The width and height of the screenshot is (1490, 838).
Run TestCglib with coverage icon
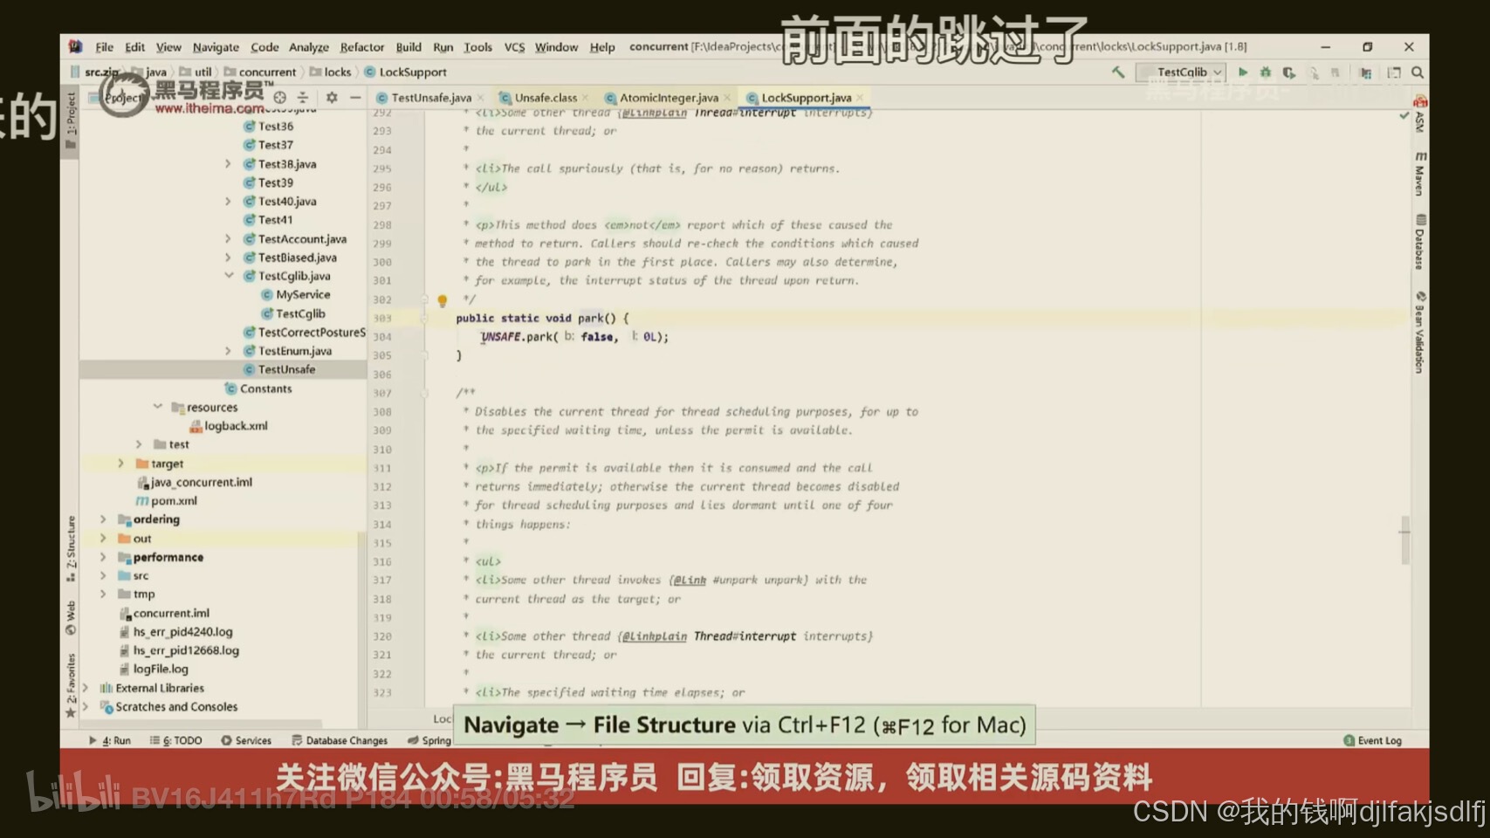point(1288,73)
